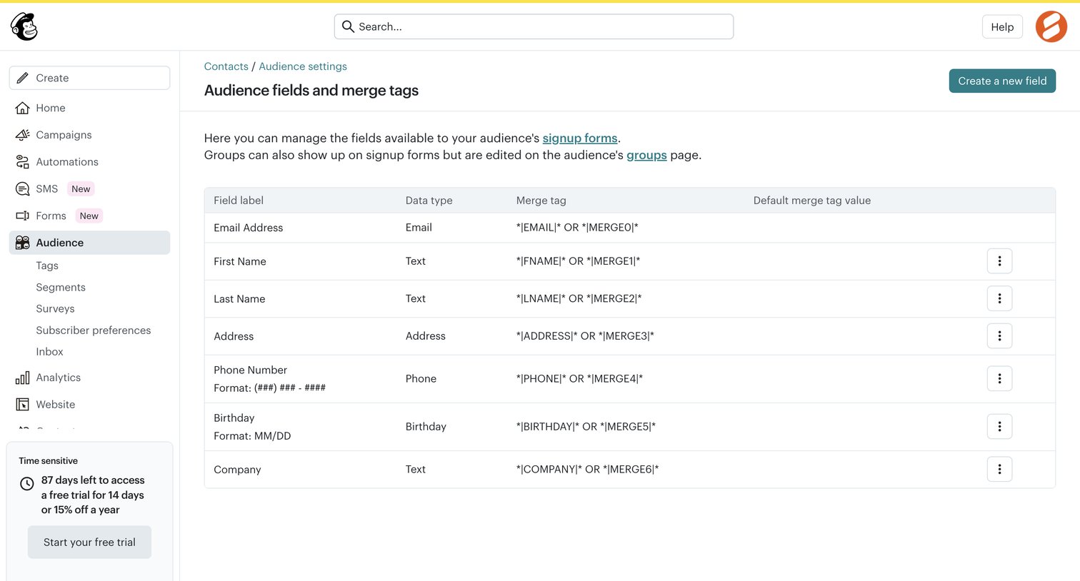
Task: Click Audience fields and merge tags heading
Action: [311, 91]
